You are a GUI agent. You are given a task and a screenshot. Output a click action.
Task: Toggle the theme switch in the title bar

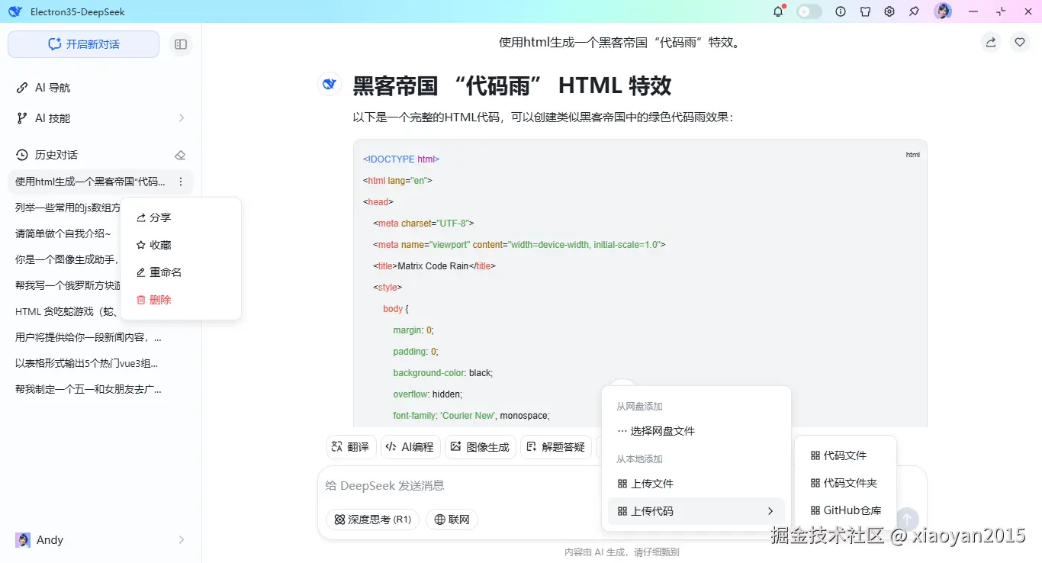pos(809,11)
